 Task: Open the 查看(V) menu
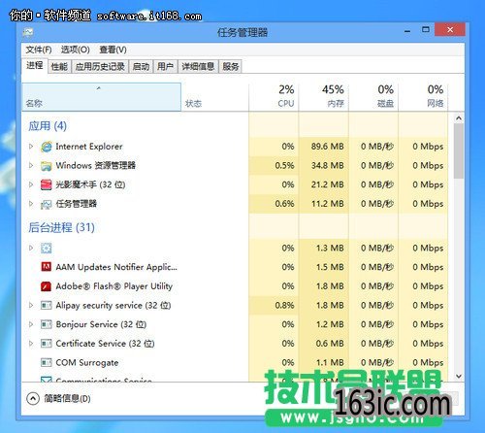(113, 50)
